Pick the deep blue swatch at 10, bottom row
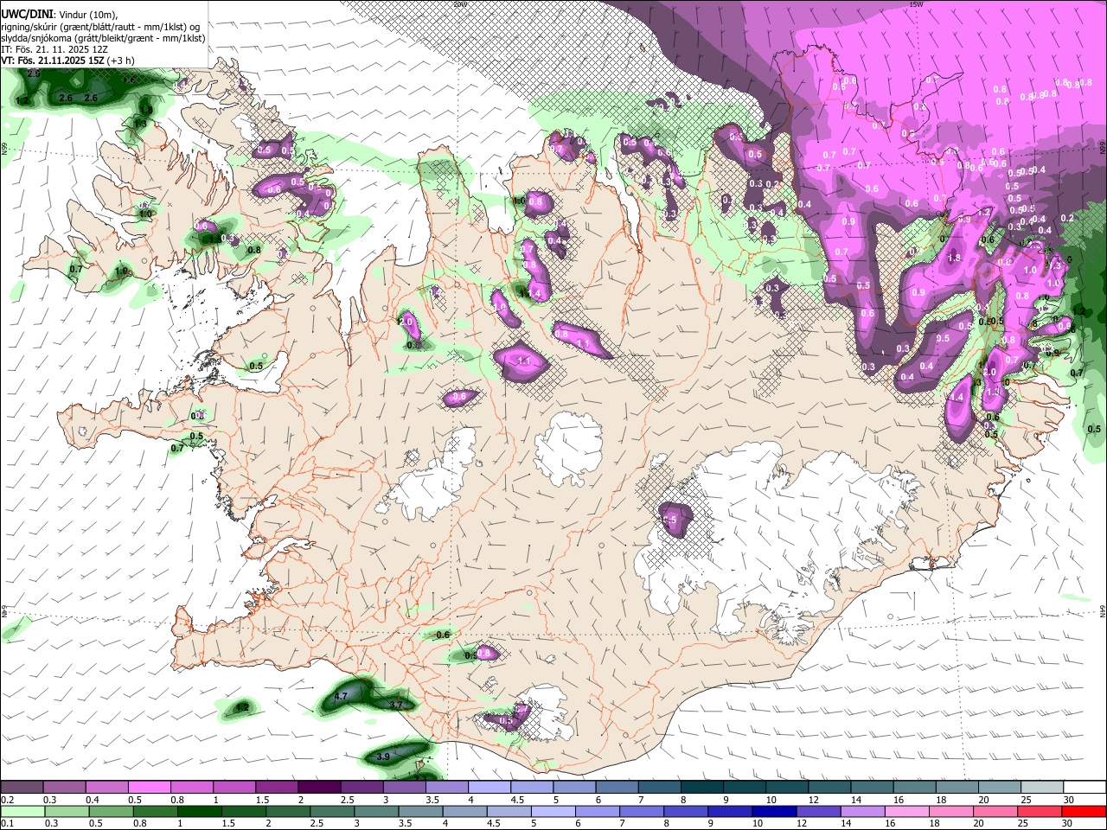The width and height of the screenshot is (1107, 830). [774, 812]
